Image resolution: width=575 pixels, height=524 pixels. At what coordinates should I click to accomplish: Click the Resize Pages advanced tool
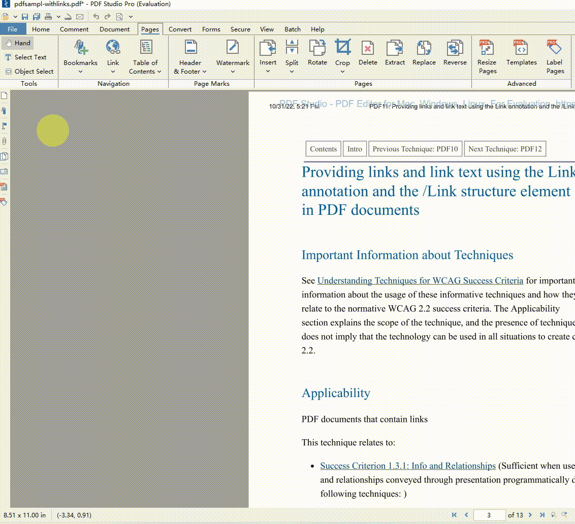pos(487,56)
